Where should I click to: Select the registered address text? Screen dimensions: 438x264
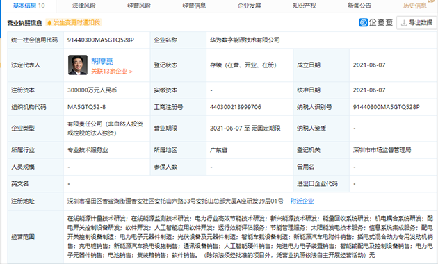point(175,201)
